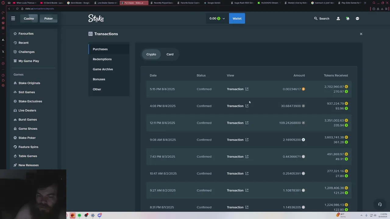Image resolution: width=390 pixels, height=219 pixels.
Task: Select the Purchases menu item
Action: pyautogui.click(x=109, y=49)
